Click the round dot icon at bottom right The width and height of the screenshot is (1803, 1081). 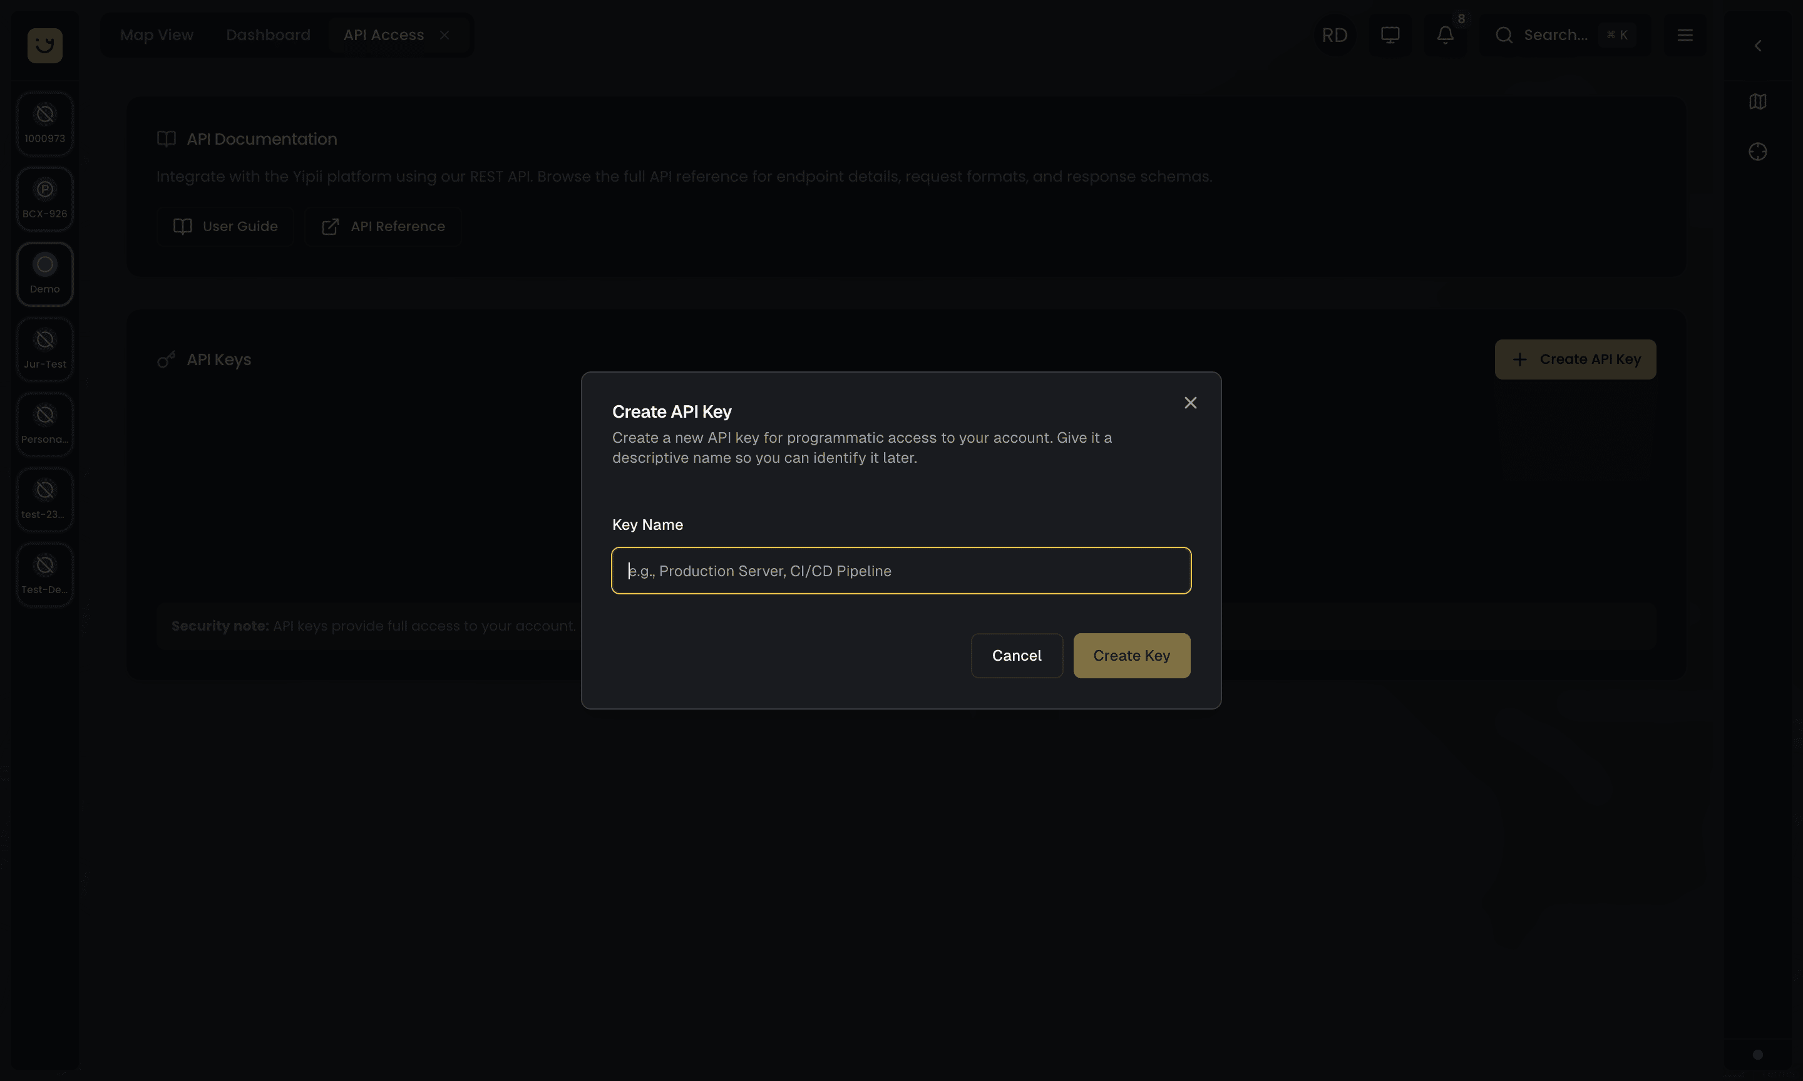(1757, 1054)
